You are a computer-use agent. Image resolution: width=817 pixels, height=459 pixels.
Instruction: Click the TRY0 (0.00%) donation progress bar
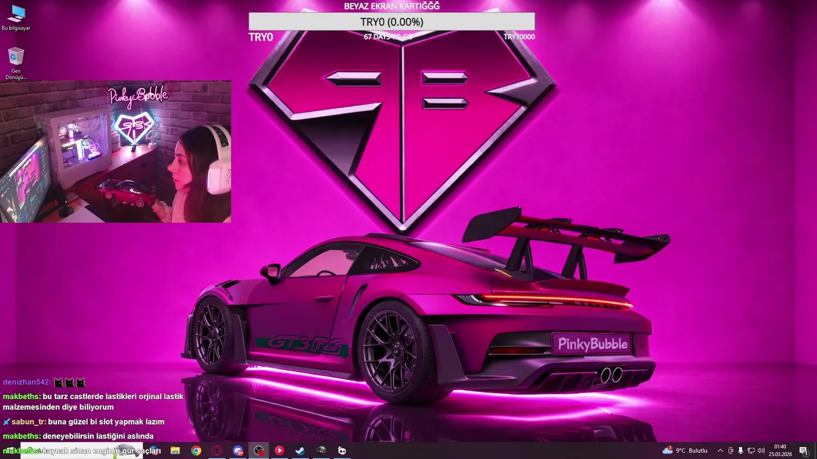(x=392, y=22)
